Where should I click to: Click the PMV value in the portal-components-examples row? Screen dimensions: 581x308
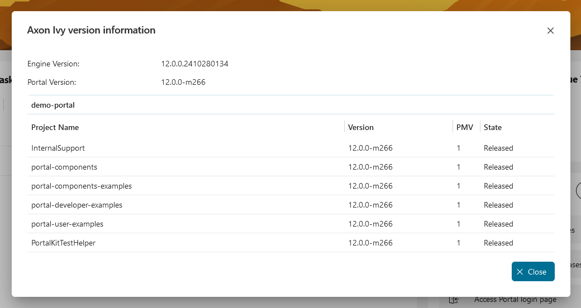point(458,186)
